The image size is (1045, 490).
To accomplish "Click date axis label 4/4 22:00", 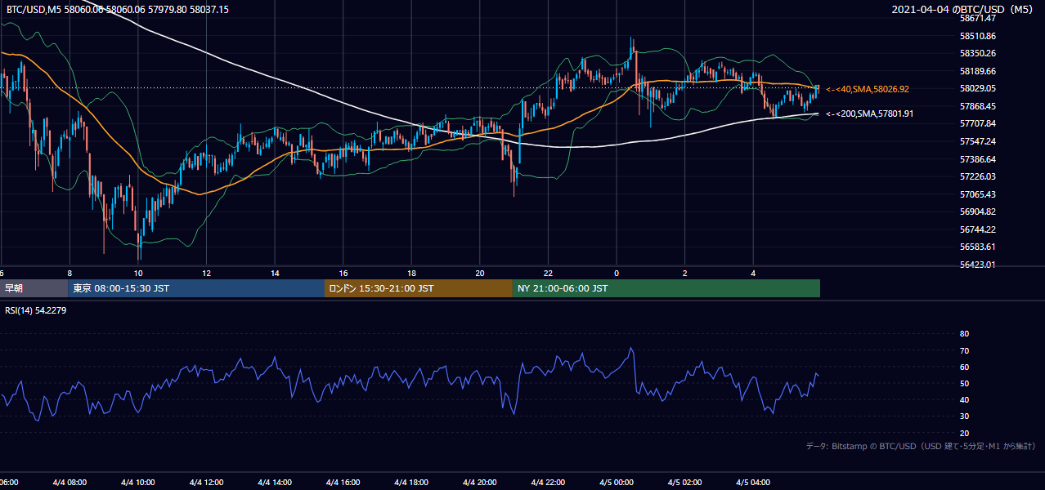I will click(x=549, y=483).
